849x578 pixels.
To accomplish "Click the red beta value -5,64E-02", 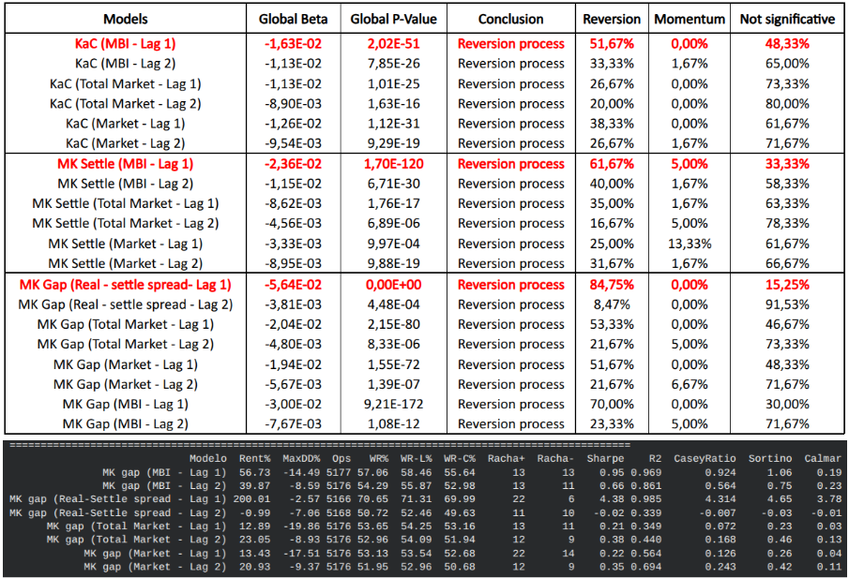I will point(293,285).
